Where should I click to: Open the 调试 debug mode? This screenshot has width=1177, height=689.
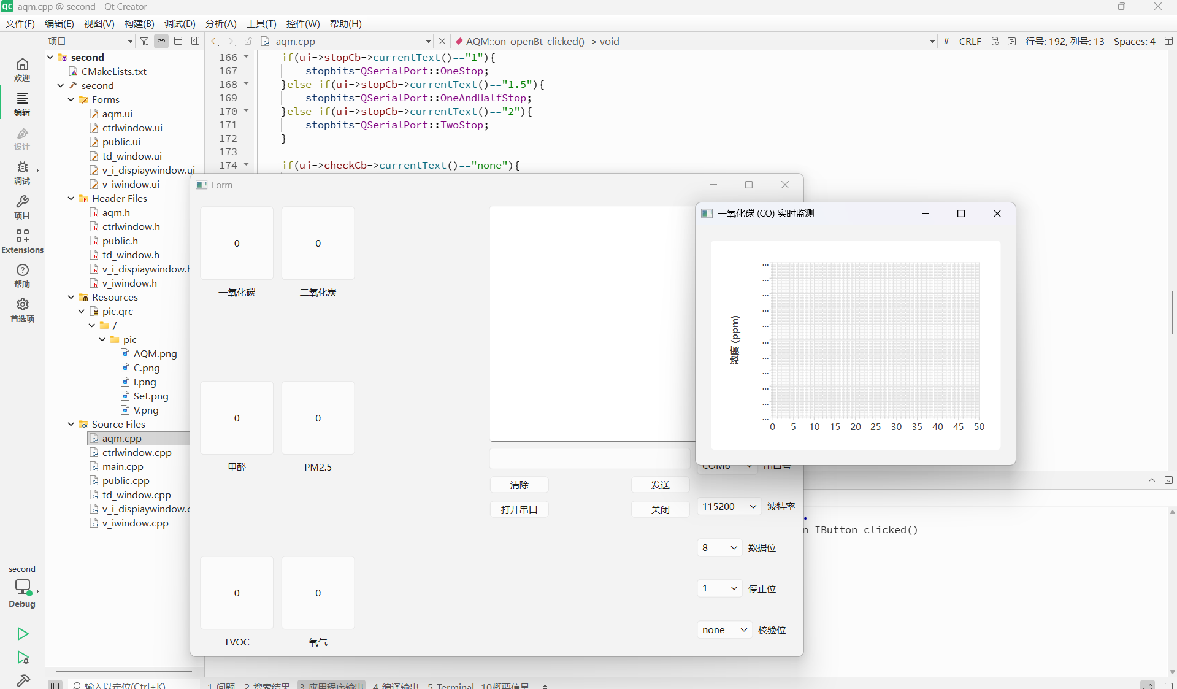tap(22, 172)
